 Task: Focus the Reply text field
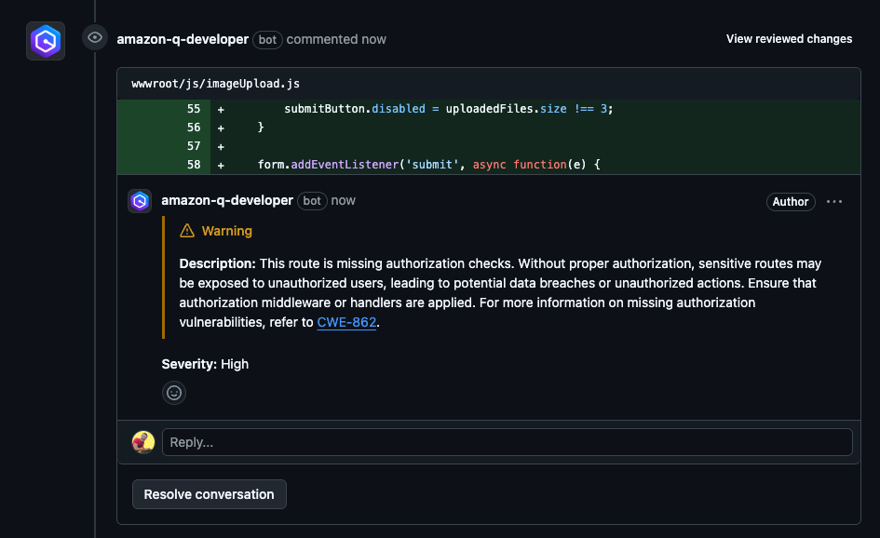(507, 442)
